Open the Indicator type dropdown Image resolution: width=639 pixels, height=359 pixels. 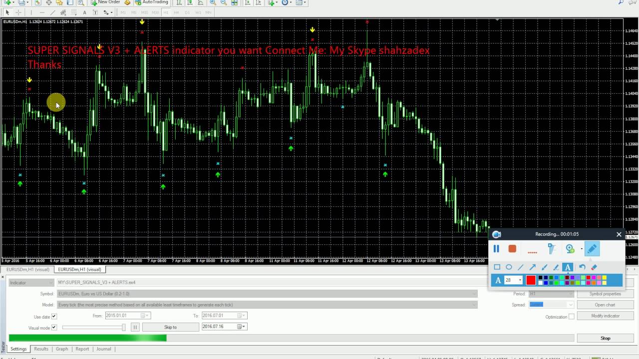(31, 283)
